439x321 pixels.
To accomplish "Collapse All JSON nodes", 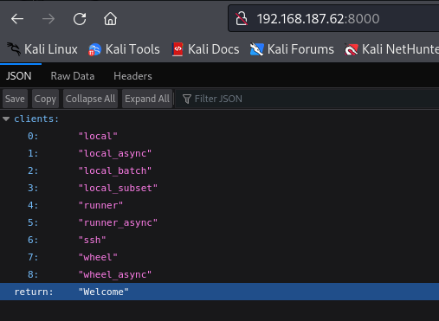I will point(90,99).
